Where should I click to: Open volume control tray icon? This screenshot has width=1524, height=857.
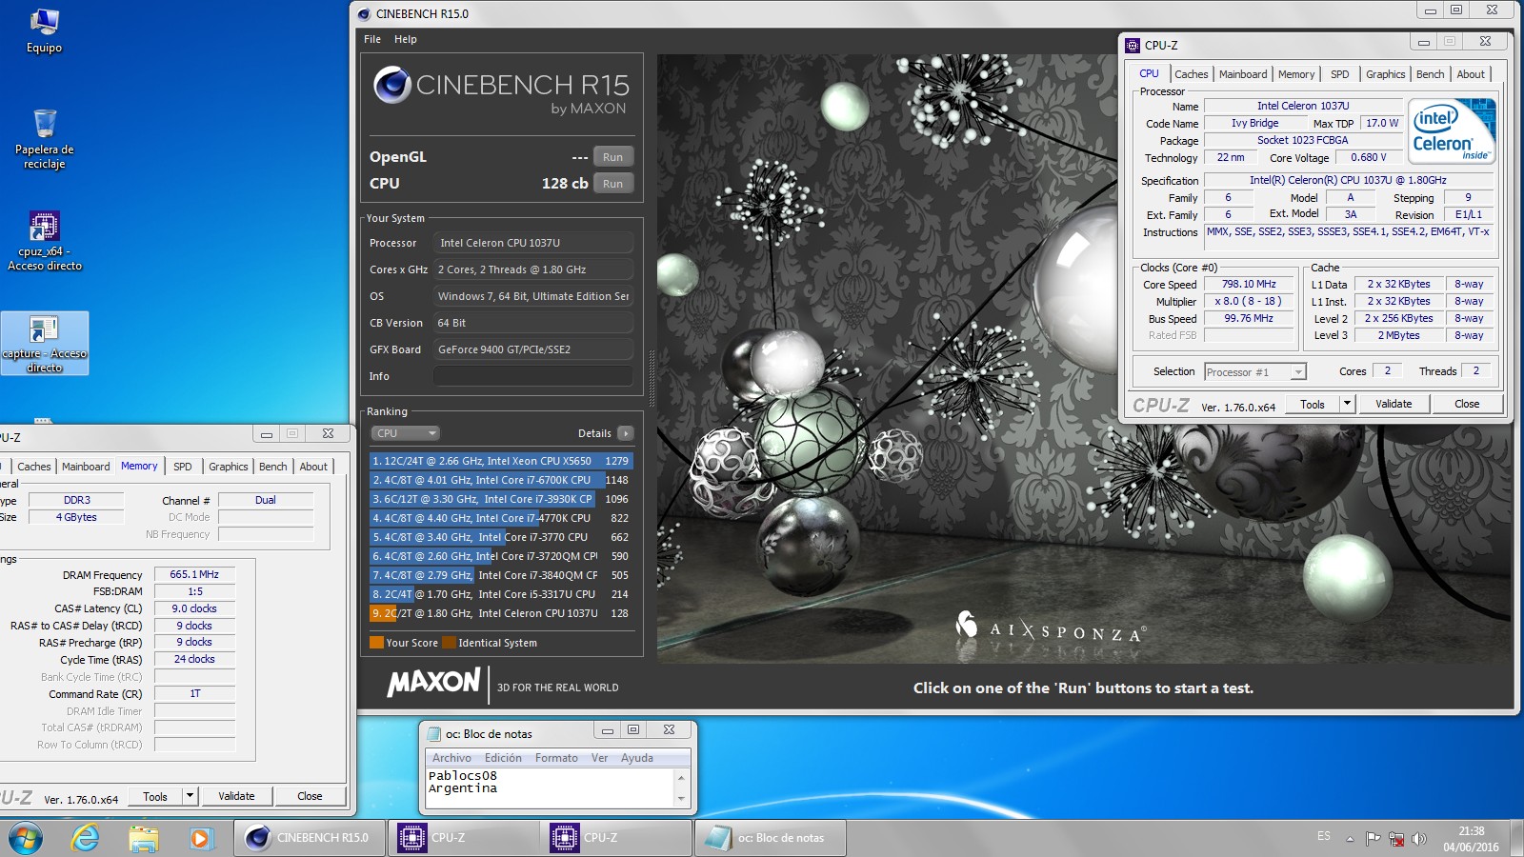coord(1419,839)
